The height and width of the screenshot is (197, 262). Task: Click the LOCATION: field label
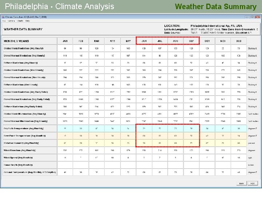tap(172, 26)
